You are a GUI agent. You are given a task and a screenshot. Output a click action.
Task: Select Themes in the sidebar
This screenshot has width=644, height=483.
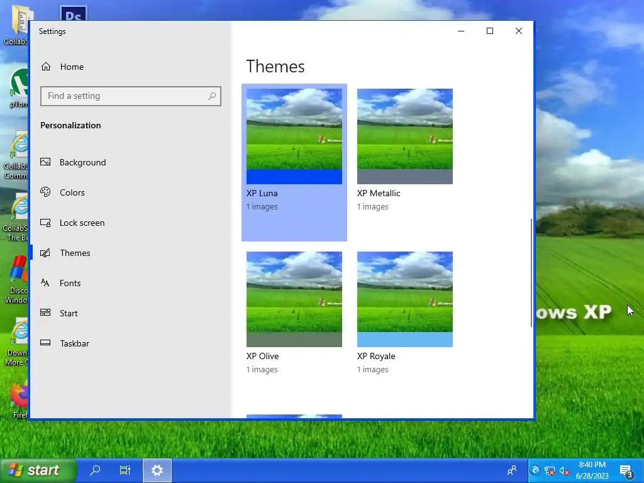[x=65, y=253]
